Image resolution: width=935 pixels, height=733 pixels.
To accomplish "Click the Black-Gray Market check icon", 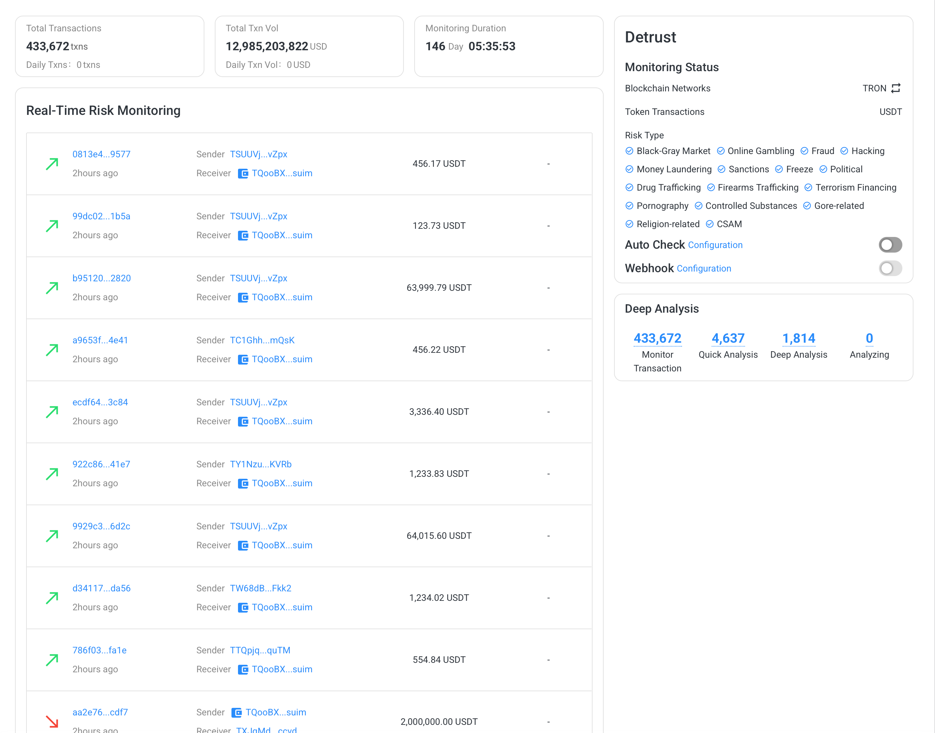I will (629, 151).
